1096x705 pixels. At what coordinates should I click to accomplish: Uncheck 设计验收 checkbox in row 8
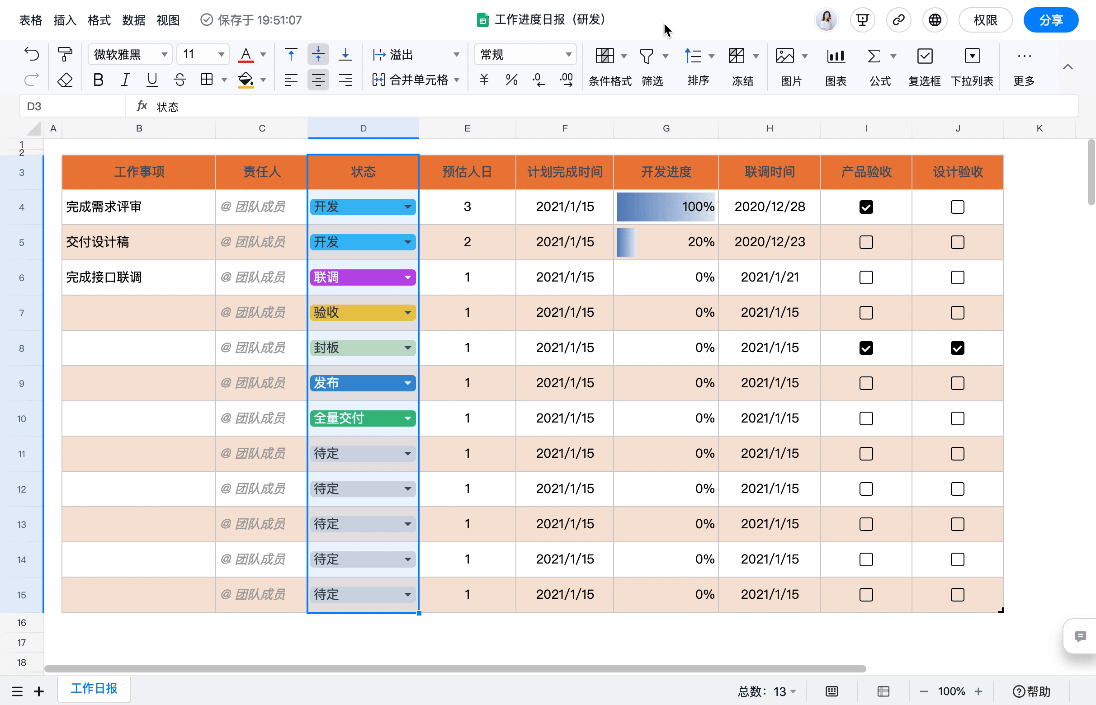click(957, 348)
